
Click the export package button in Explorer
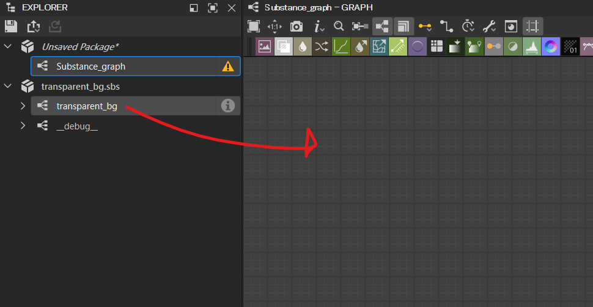tap(33, 26)
